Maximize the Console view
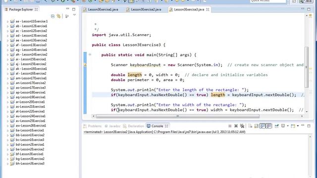The height and width of the screenshot is (178, 317). pos(309,126)
